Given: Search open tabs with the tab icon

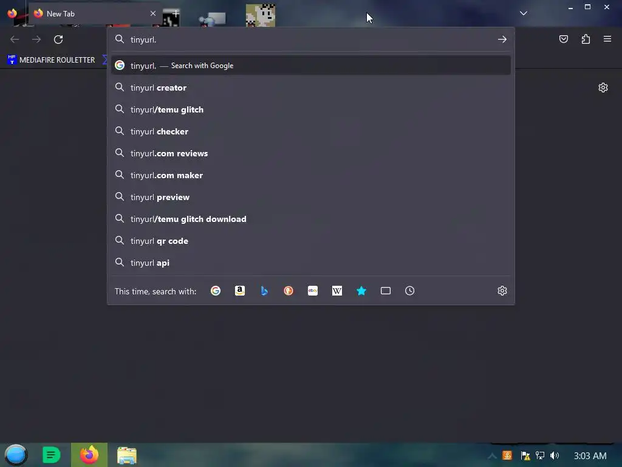Looking at the screenshot, I should pyautogui.click(x=386, y=291).
